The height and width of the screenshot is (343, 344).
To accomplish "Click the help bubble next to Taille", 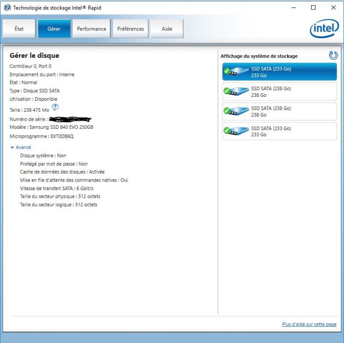I will coord(55,107).
